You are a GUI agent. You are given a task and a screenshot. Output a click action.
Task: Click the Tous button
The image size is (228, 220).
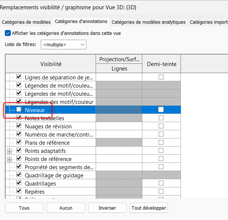pyautogui.click(x=24, y=208)
